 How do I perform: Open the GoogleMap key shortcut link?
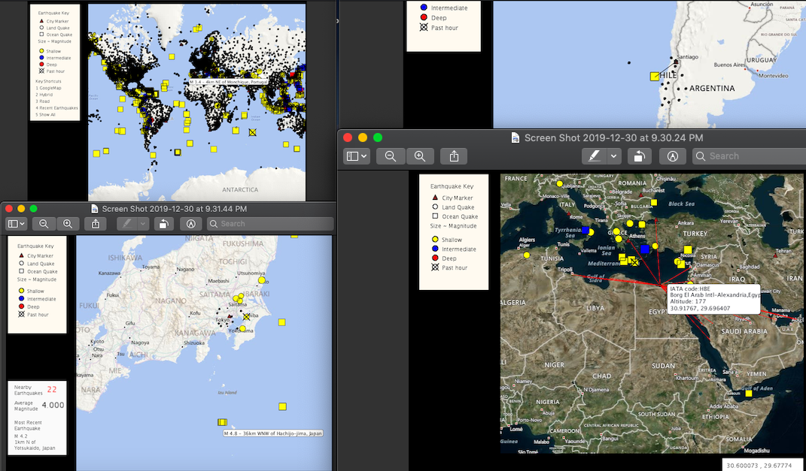[50, 88]
